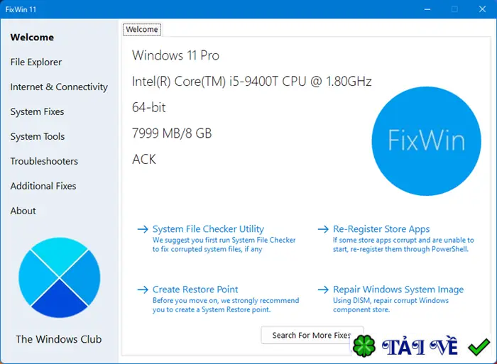This screenshot has width=497, height=364.
Task: Select the Welcome tab
Action: [142, 30]
